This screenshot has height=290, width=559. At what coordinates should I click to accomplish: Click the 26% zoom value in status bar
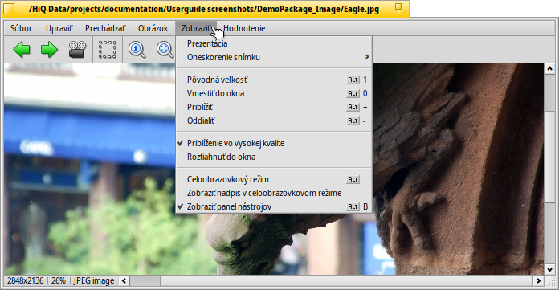pos(59,280)
